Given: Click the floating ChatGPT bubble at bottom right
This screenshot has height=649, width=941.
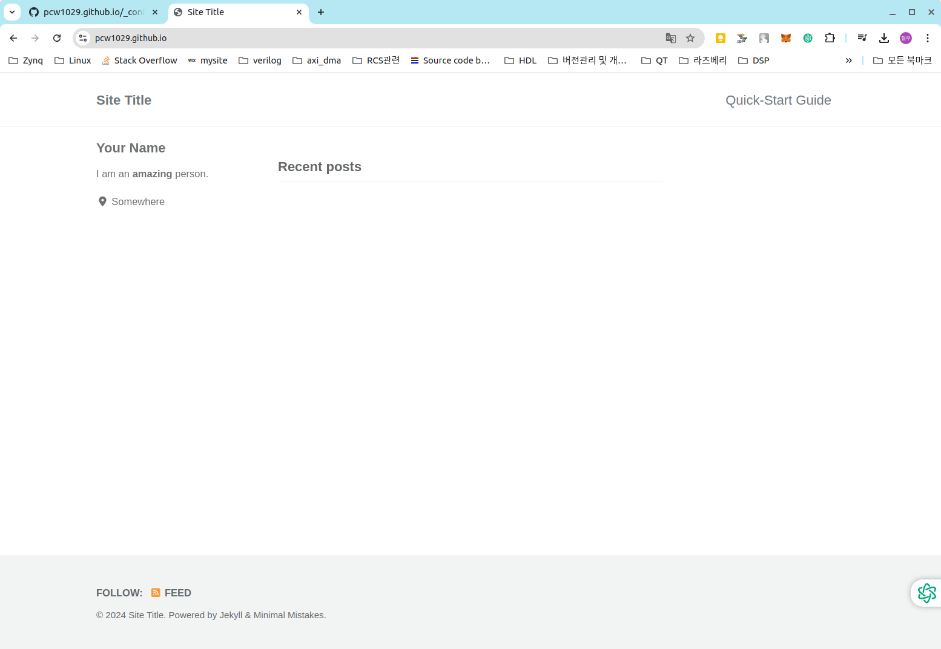Looking at the screenshot, I should (926, 593).
